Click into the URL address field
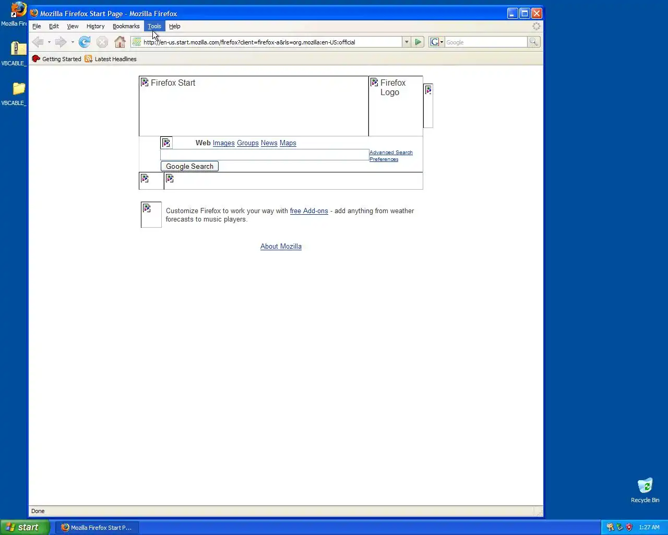 click(271, 42)
